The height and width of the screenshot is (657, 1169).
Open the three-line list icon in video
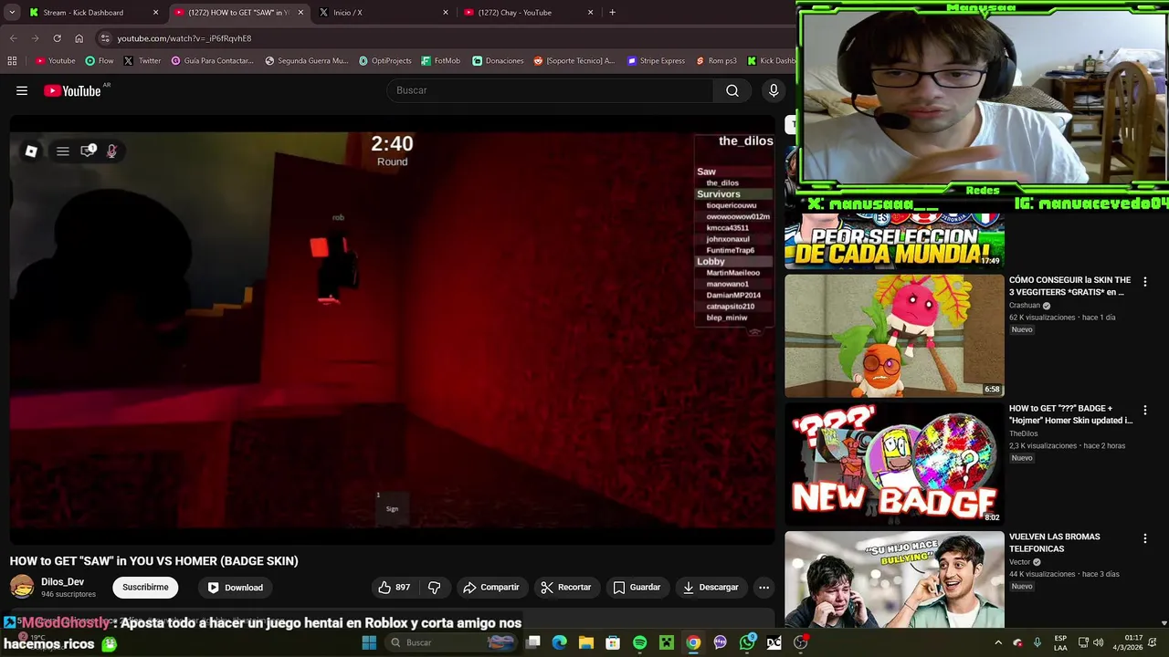click(x=63, y=151)
